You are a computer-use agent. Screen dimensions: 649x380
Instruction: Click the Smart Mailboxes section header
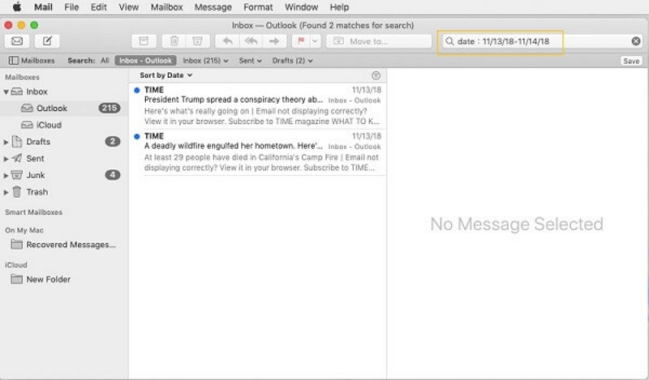click(x=33, y=212)
